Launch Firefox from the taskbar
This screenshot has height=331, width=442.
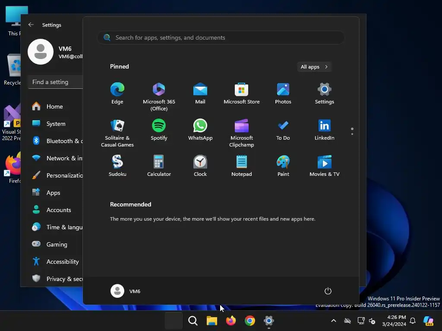click(x=231, y=321)
